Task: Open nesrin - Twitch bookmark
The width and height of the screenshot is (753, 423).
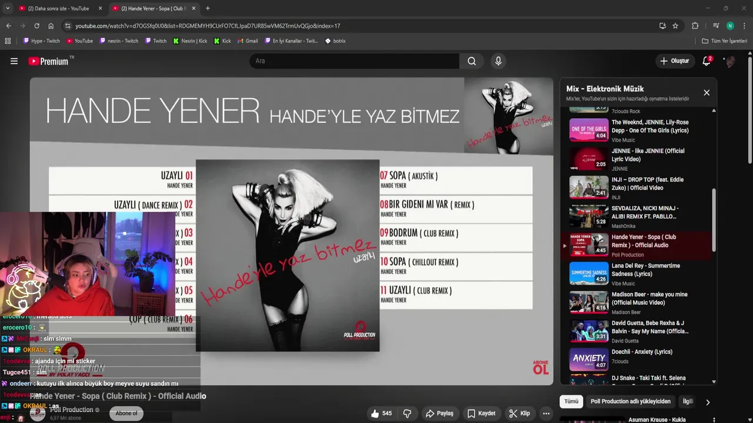Action: [x=119, y=41]
